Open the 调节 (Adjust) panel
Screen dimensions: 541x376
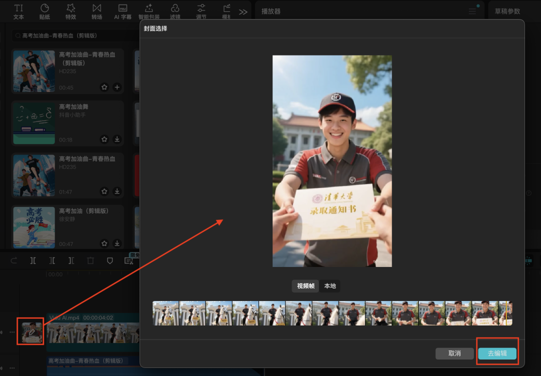[201, 11]
